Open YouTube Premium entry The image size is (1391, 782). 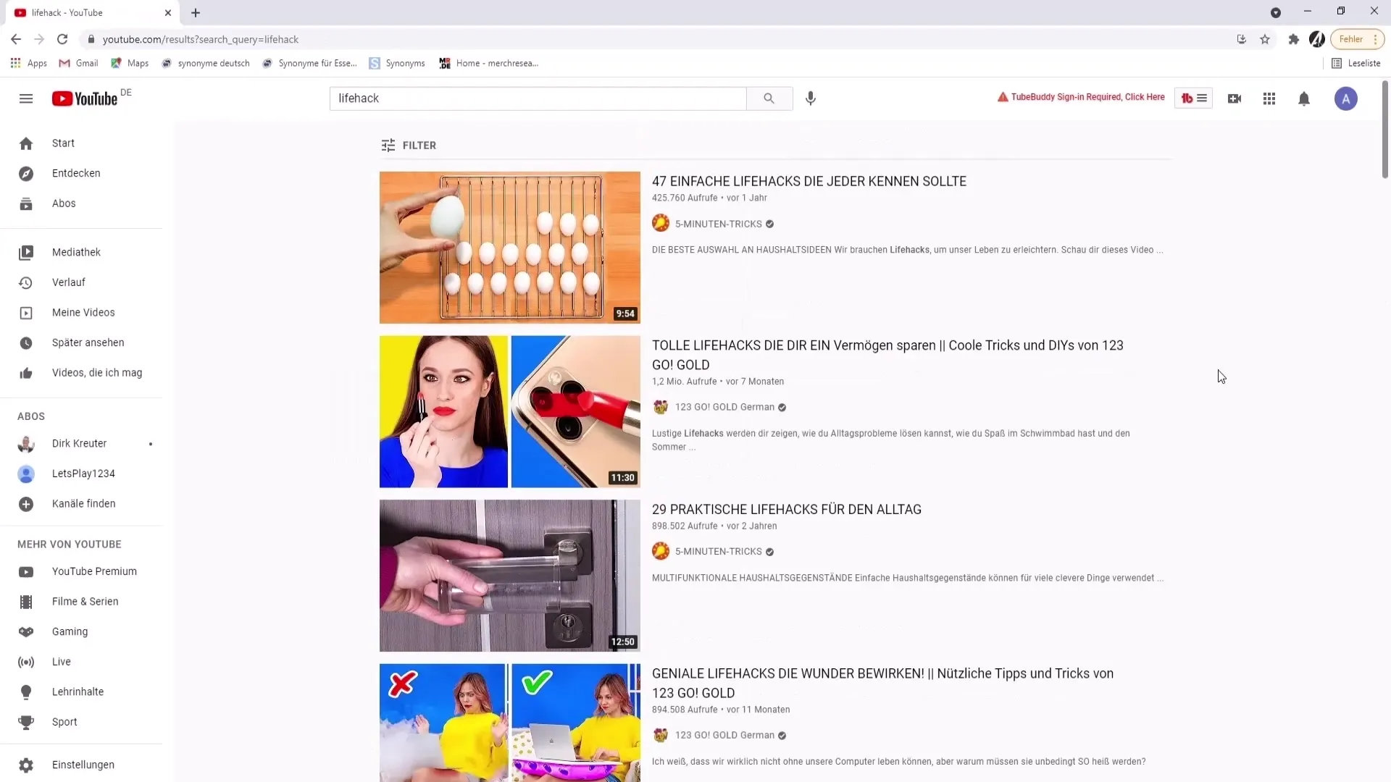click(81, 571)
